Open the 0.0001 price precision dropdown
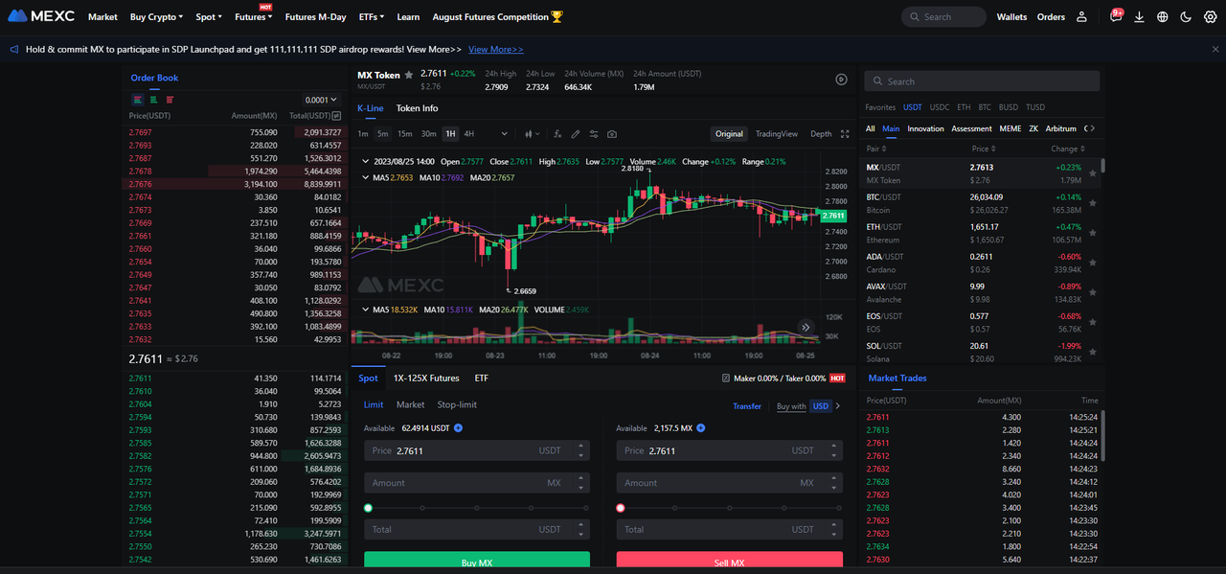The width and height of the screenshot is (1226, 574). (321, 100)
